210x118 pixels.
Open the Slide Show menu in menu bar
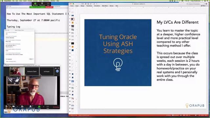point(46,1)
